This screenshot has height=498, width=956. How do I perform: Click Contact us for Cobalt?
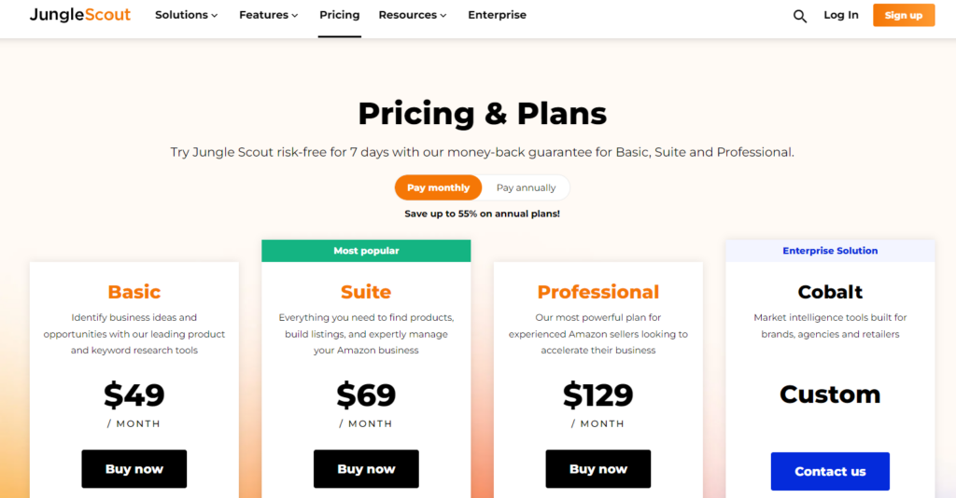click(830, 471)
